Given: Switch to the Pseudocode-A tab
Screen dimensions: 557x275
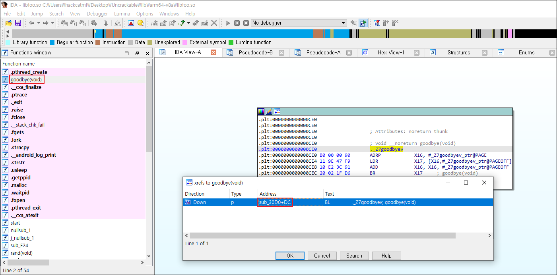Looking at the screenshot, I should 323,52.
